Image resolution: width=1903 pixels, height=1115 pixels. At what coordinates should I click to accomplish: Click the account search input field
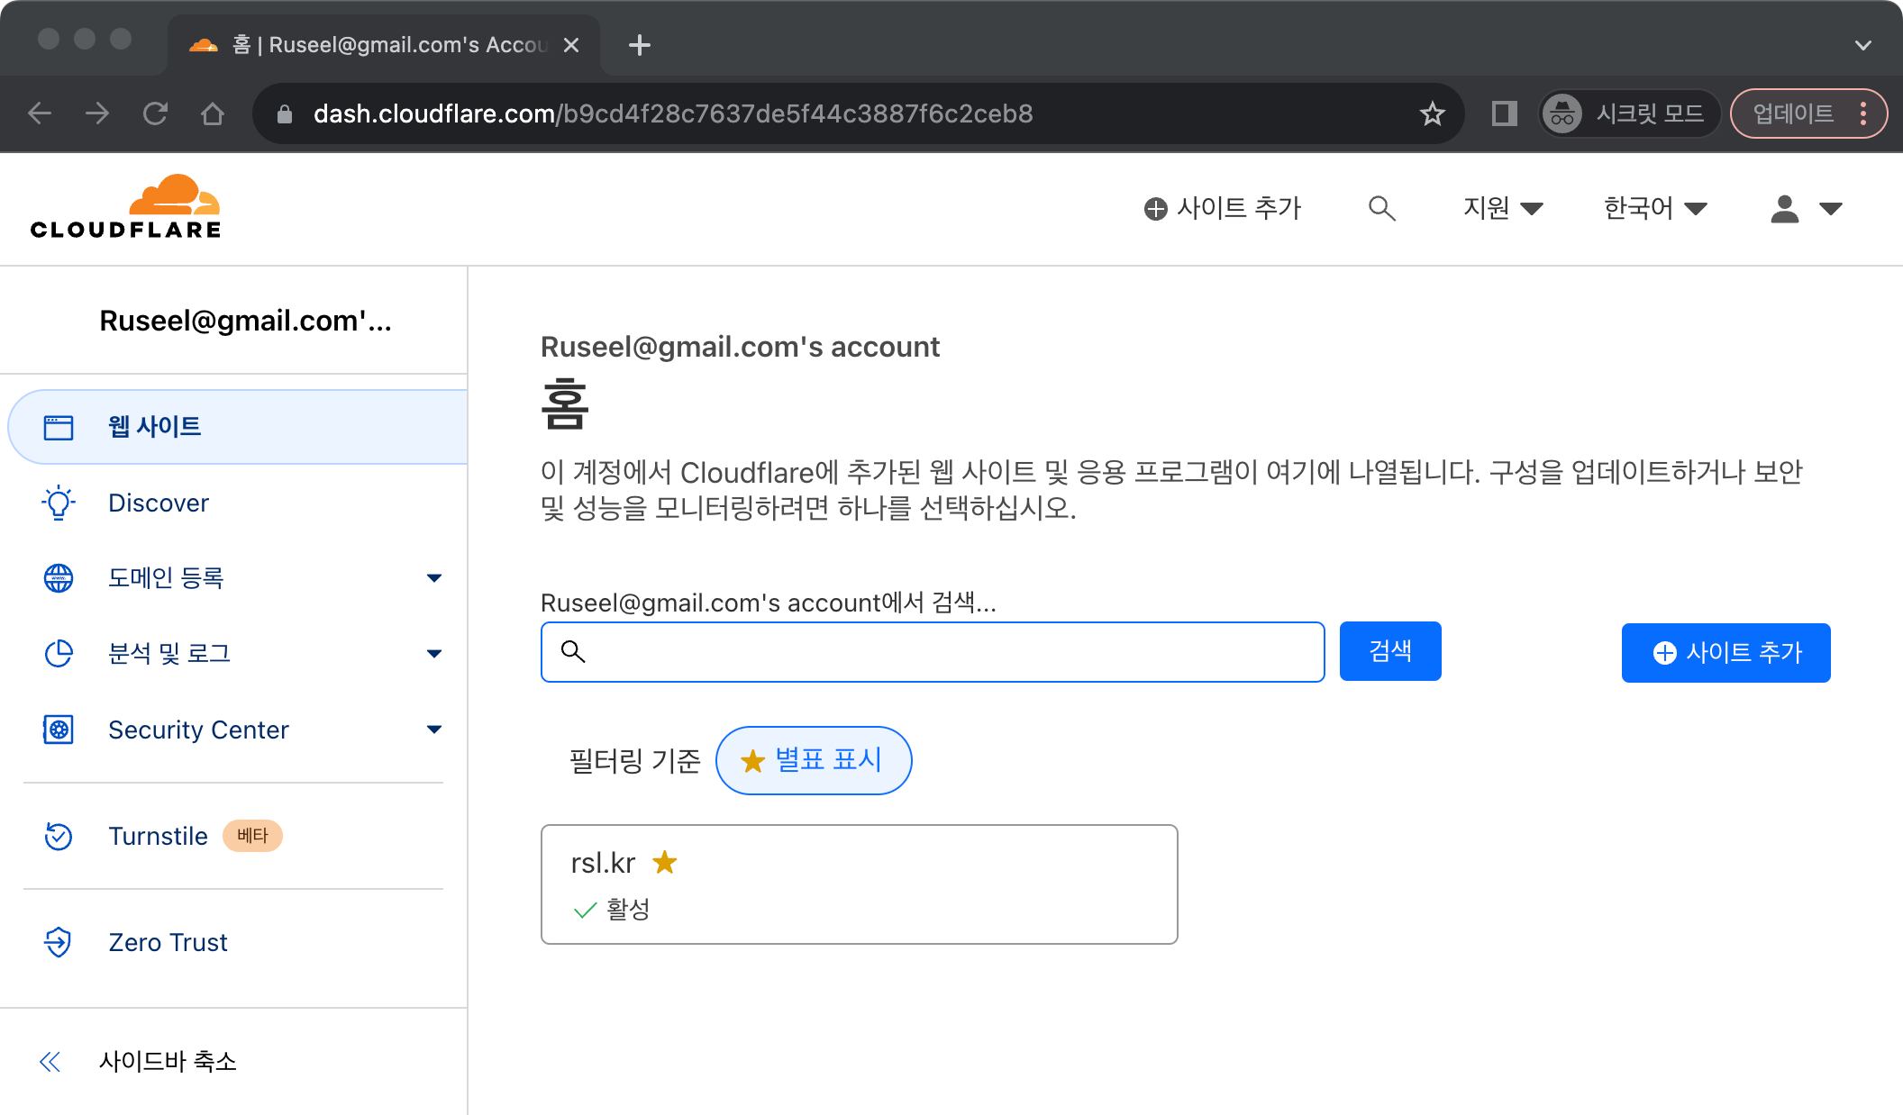click(x=933, y=652)
